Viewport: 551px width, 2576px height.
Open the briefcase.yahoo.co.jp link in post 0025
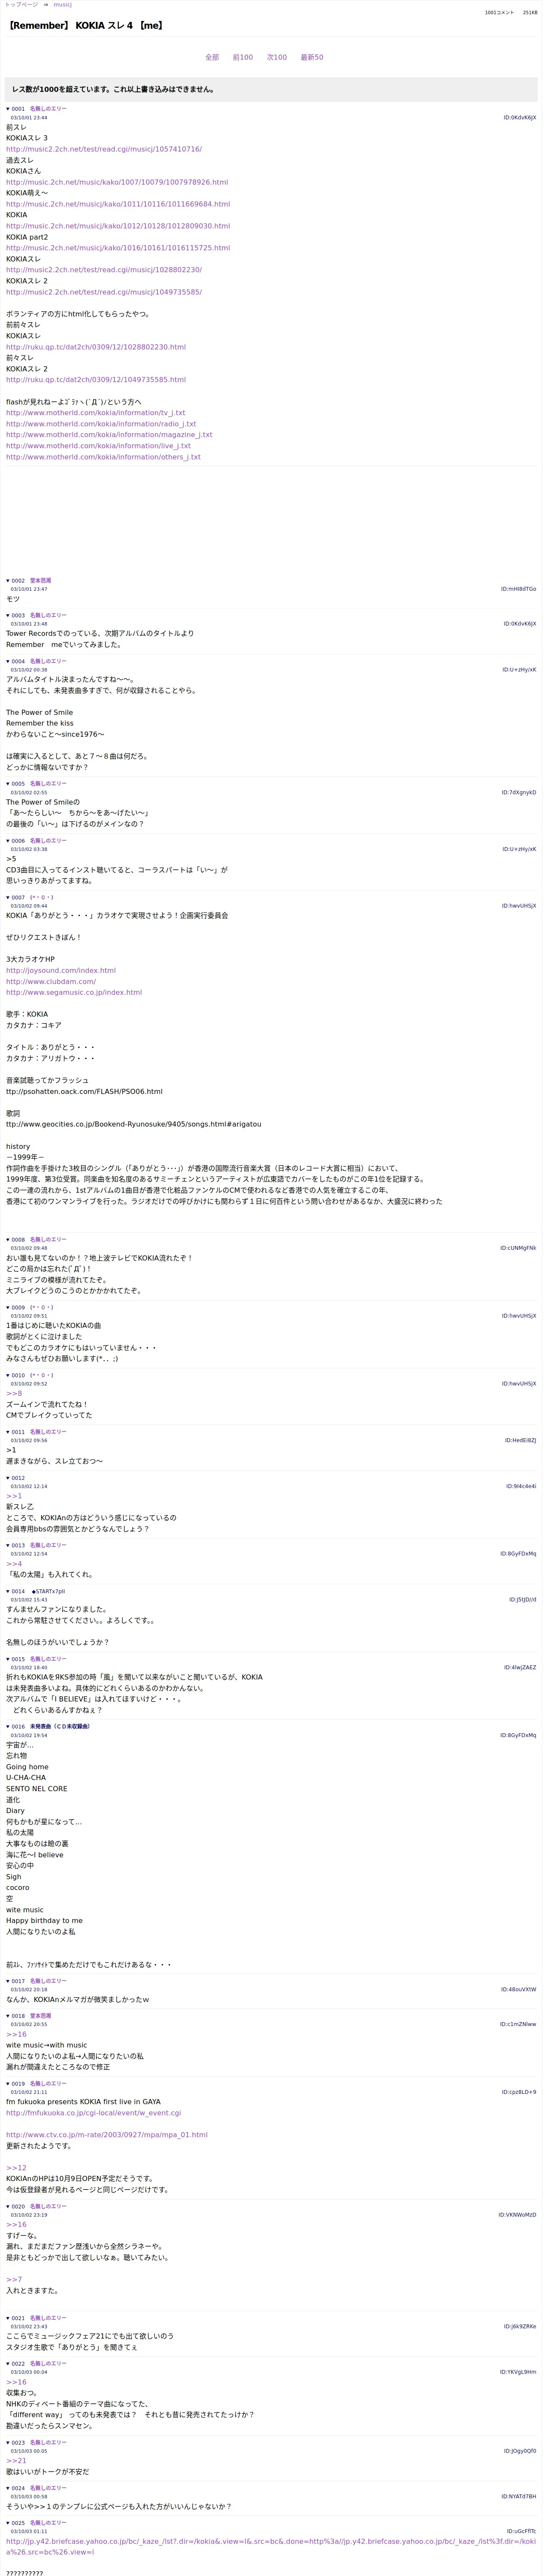[x=271, y=2546]
